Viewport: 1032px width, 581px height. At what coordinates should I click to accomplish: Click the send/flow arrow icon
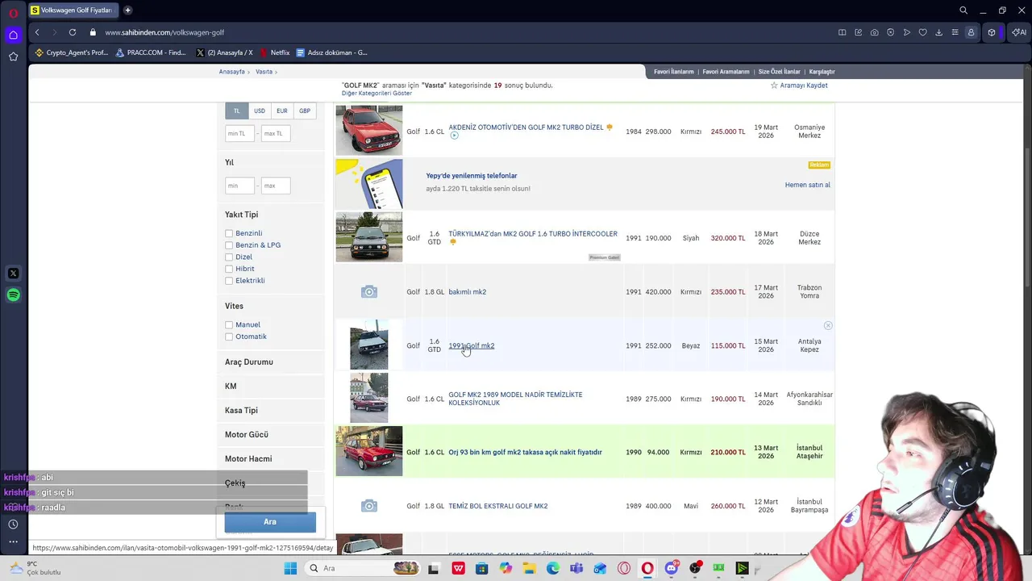[907, 32]
